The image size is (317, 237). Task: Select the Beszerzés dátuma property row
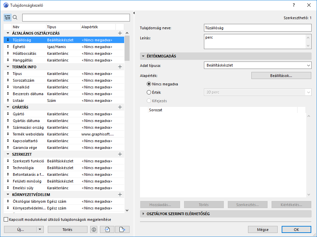[64, 94]
